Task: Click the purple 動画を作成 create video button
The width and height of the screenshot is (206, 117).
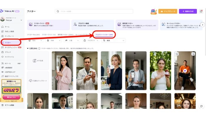Action: [188, 11]
